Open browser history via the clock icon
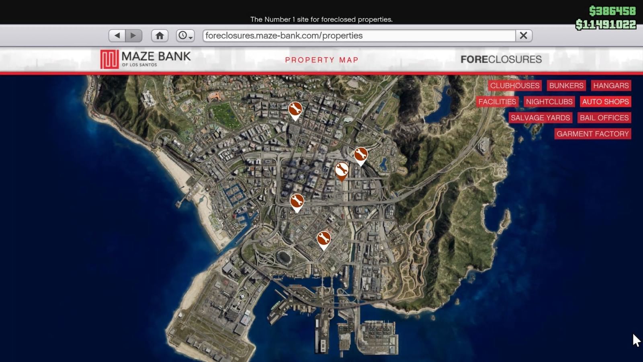This screenshot has width=643, height=362. 183,35
